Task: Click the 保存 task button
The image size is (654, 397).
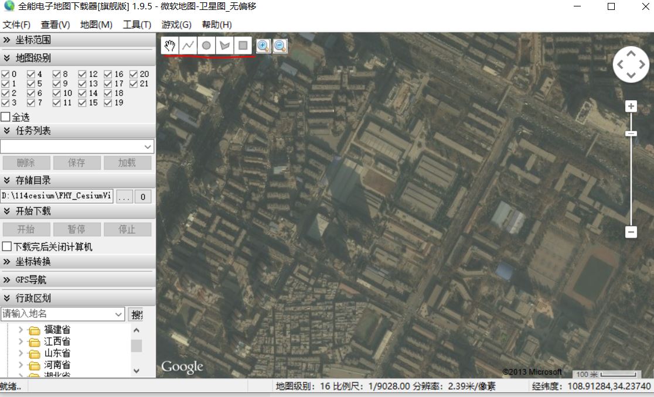Action: click(77, 162)
